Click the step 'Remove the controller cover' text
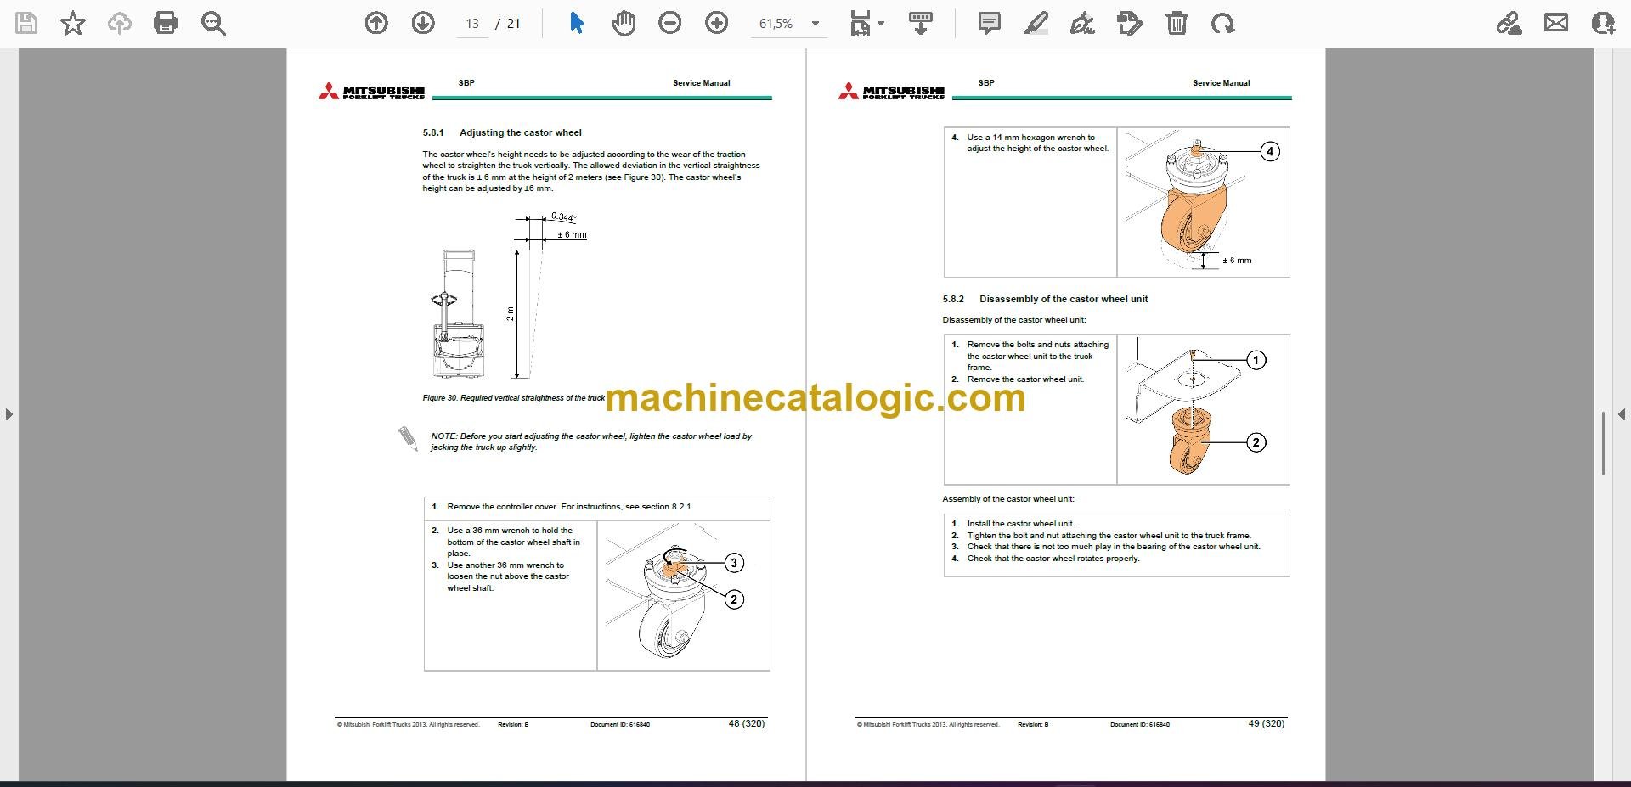Image resolution: width=1631 pixels, height=787 pixels. tap(570, 507)
